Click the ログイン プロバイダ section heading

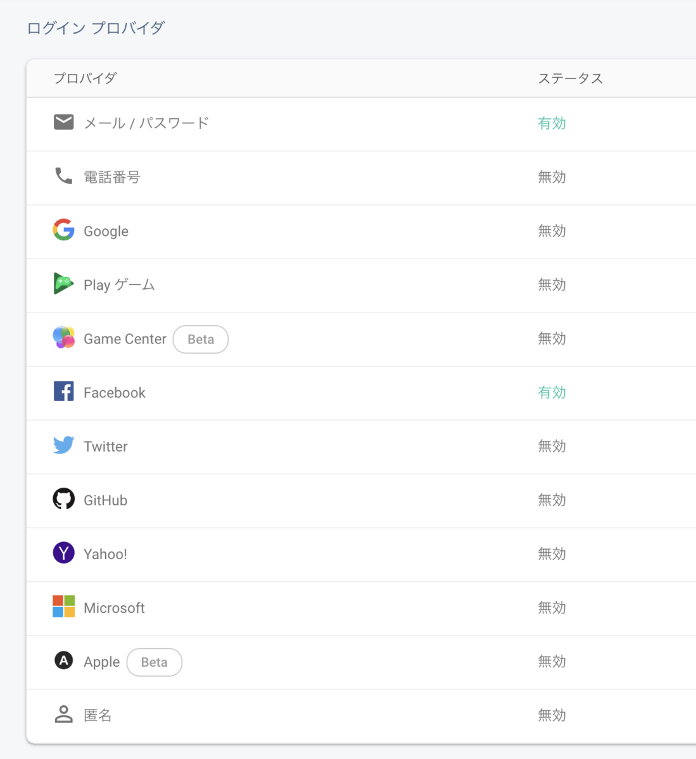point(96,28)
